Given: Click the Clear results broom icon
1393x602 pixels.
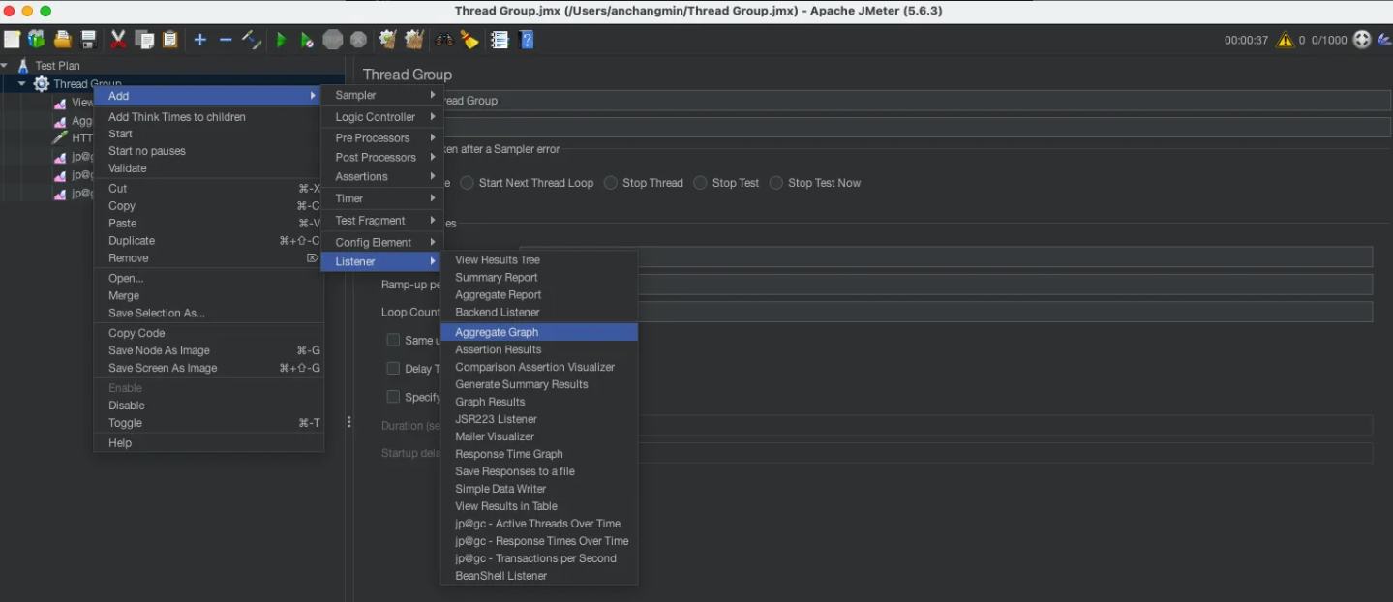Looking at the screenshot, I should tap(388, 40).
